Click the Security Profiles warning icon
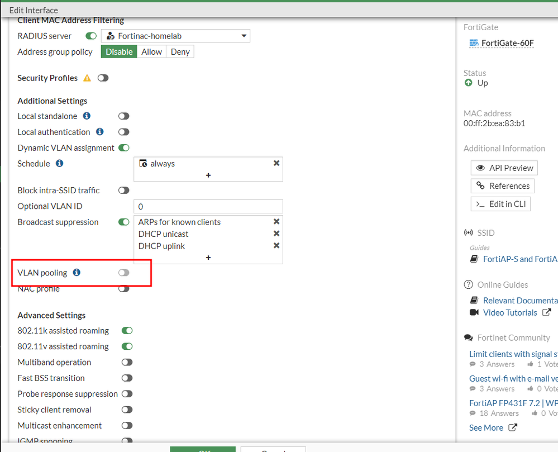This screenshot has width=558, height=452. [x=87, y=78]
